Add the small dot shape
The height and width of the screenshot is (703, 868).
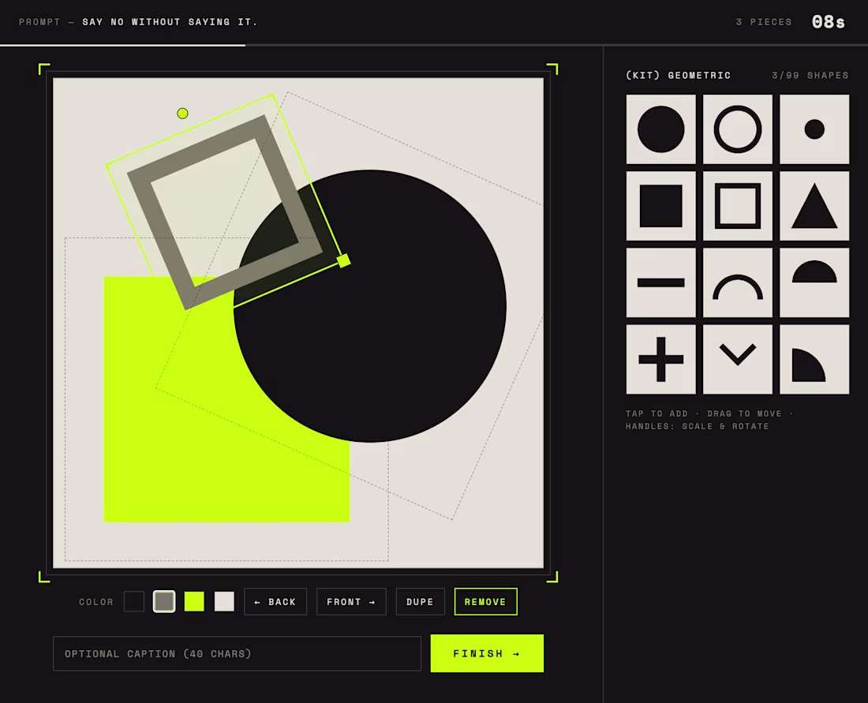814,129
